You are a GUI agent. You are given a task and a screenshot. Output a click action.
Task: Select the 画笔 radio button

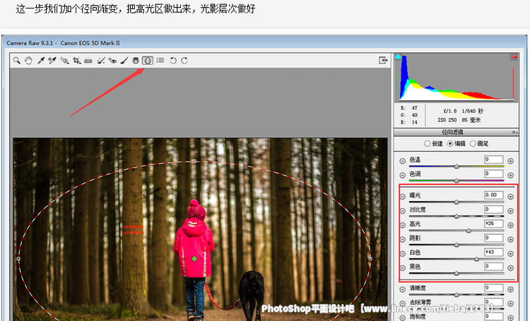click(473, 143)
